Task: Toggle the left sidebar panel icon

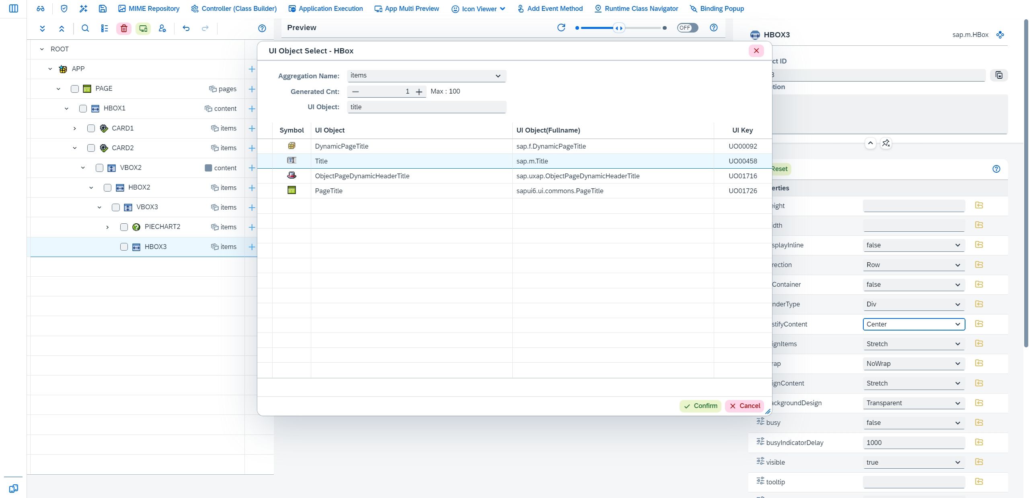Action: (13, 8)
